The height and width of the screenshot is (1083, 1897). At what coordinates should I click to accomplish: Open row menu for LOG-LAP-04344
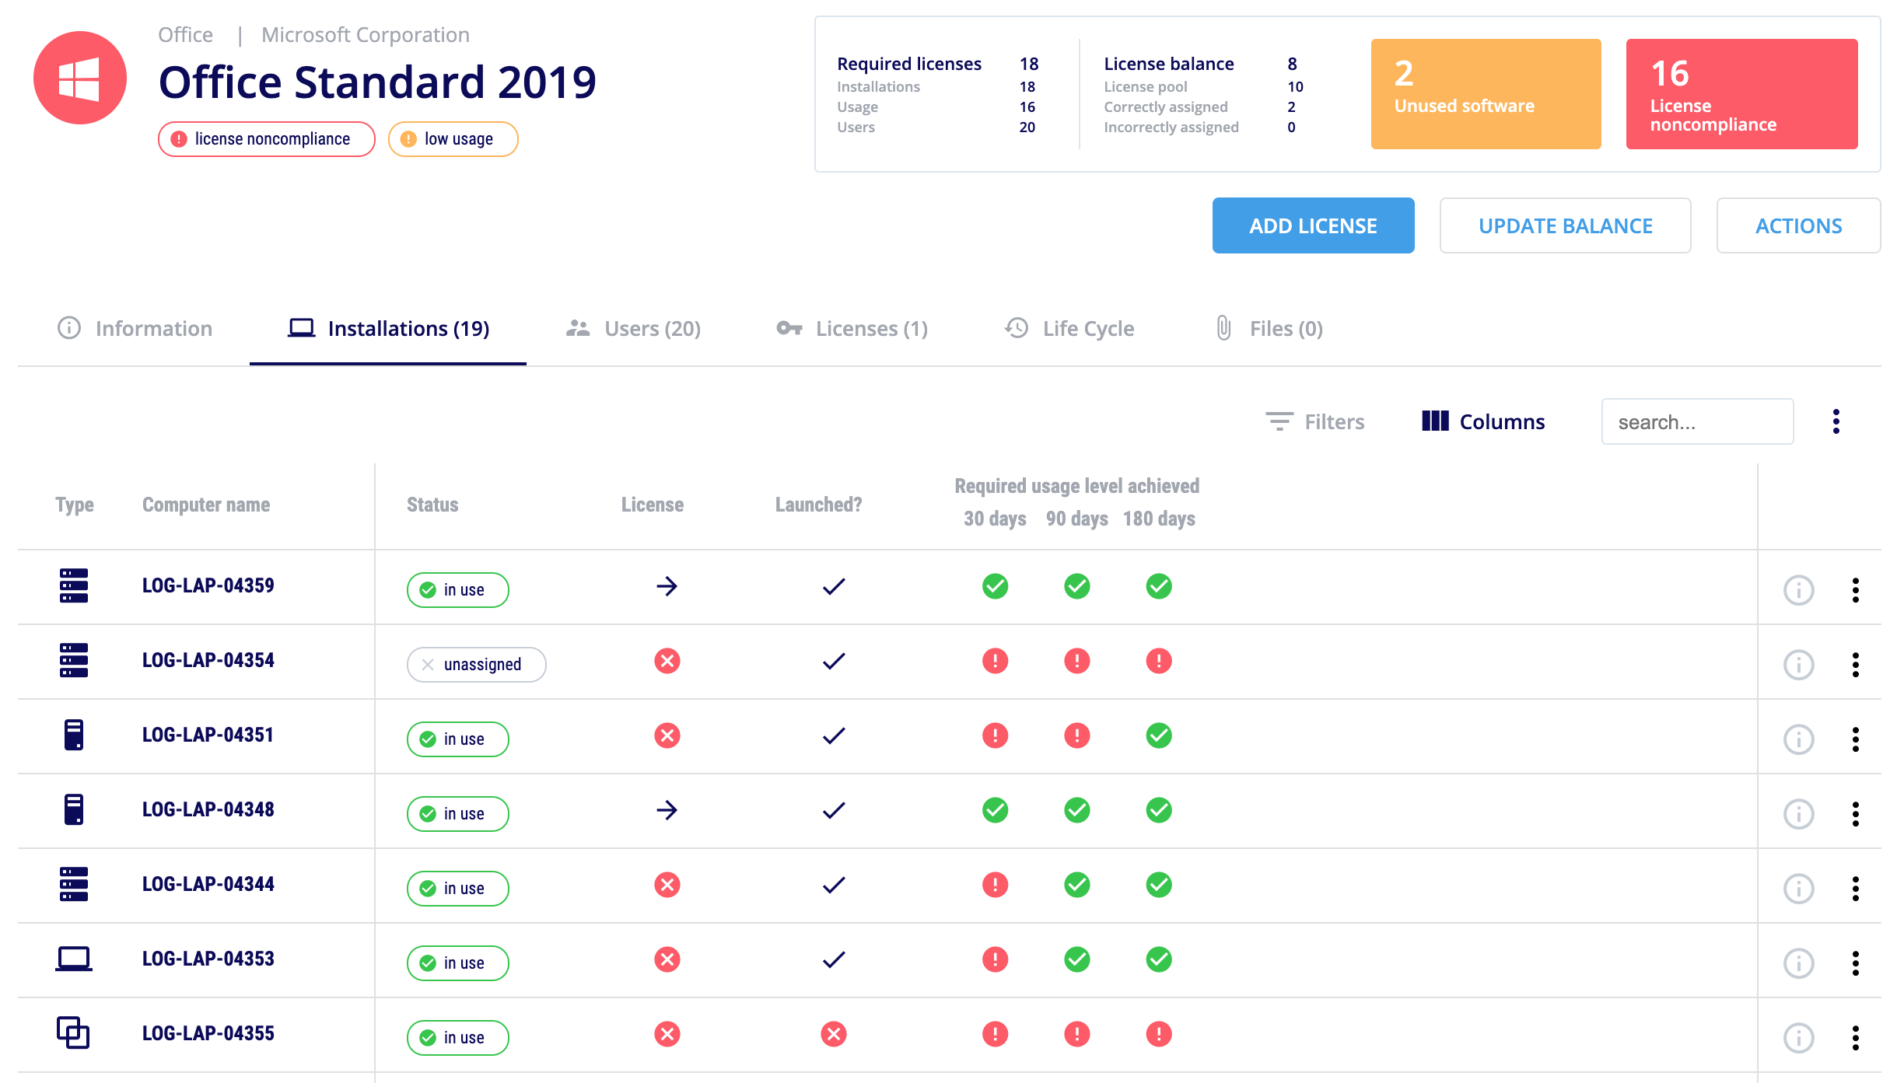point(1856,889)
